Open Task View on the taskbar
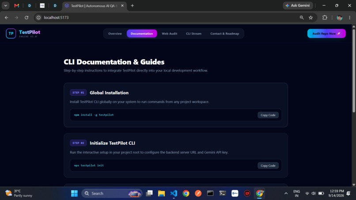The height and width of the screenshot is (200, 356). click(149, 193)
